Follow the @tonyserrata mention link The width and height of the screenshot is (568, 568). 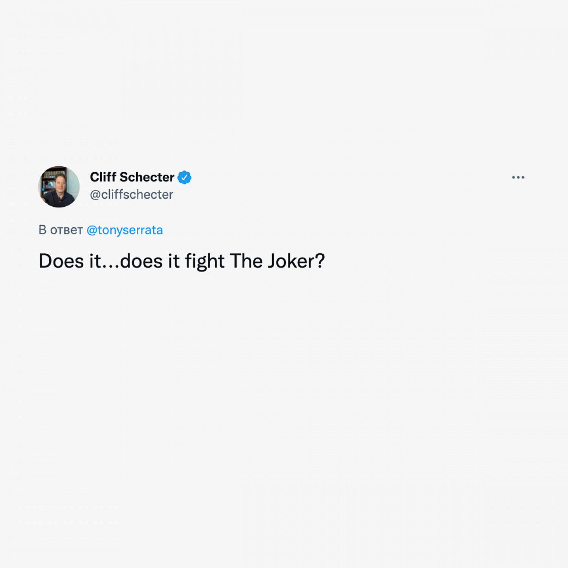click(x=125, y=230)
